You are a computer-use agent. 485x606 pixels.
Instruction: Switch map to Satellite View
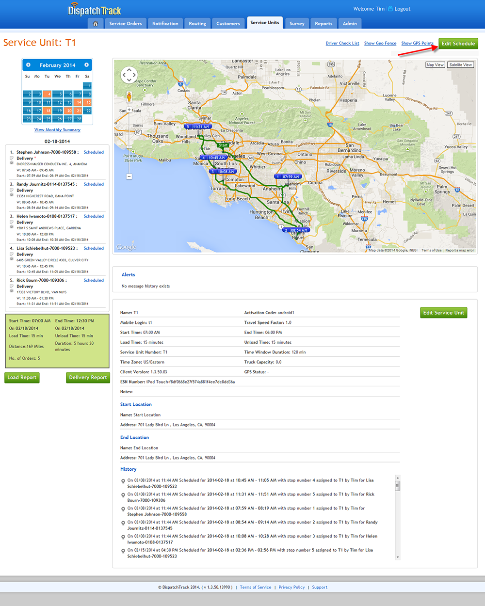460,64
